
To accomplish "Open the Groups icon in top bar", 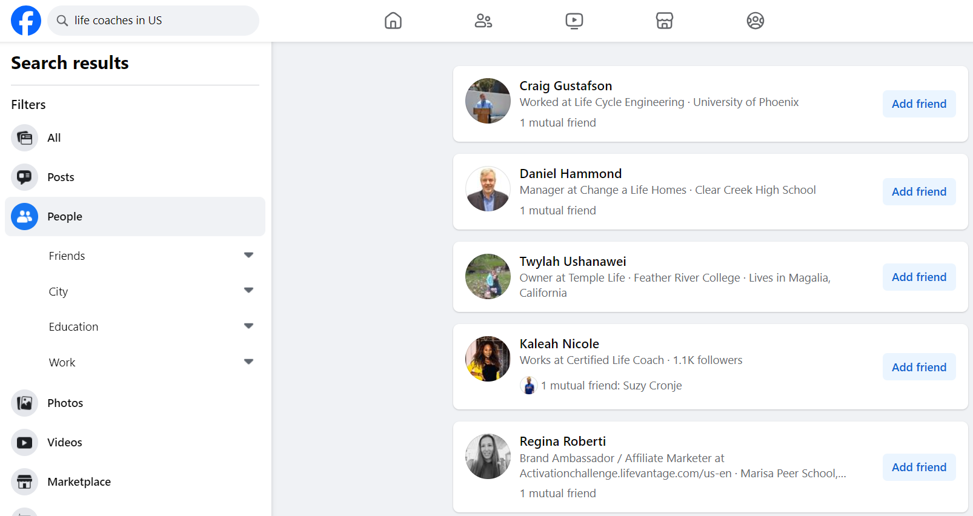I will [x=755, y=21].
